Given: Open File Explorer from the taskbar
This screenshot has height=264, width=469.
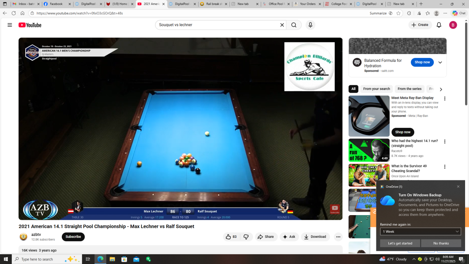Looking at the screenshot, I should click(x=112, y=259).
